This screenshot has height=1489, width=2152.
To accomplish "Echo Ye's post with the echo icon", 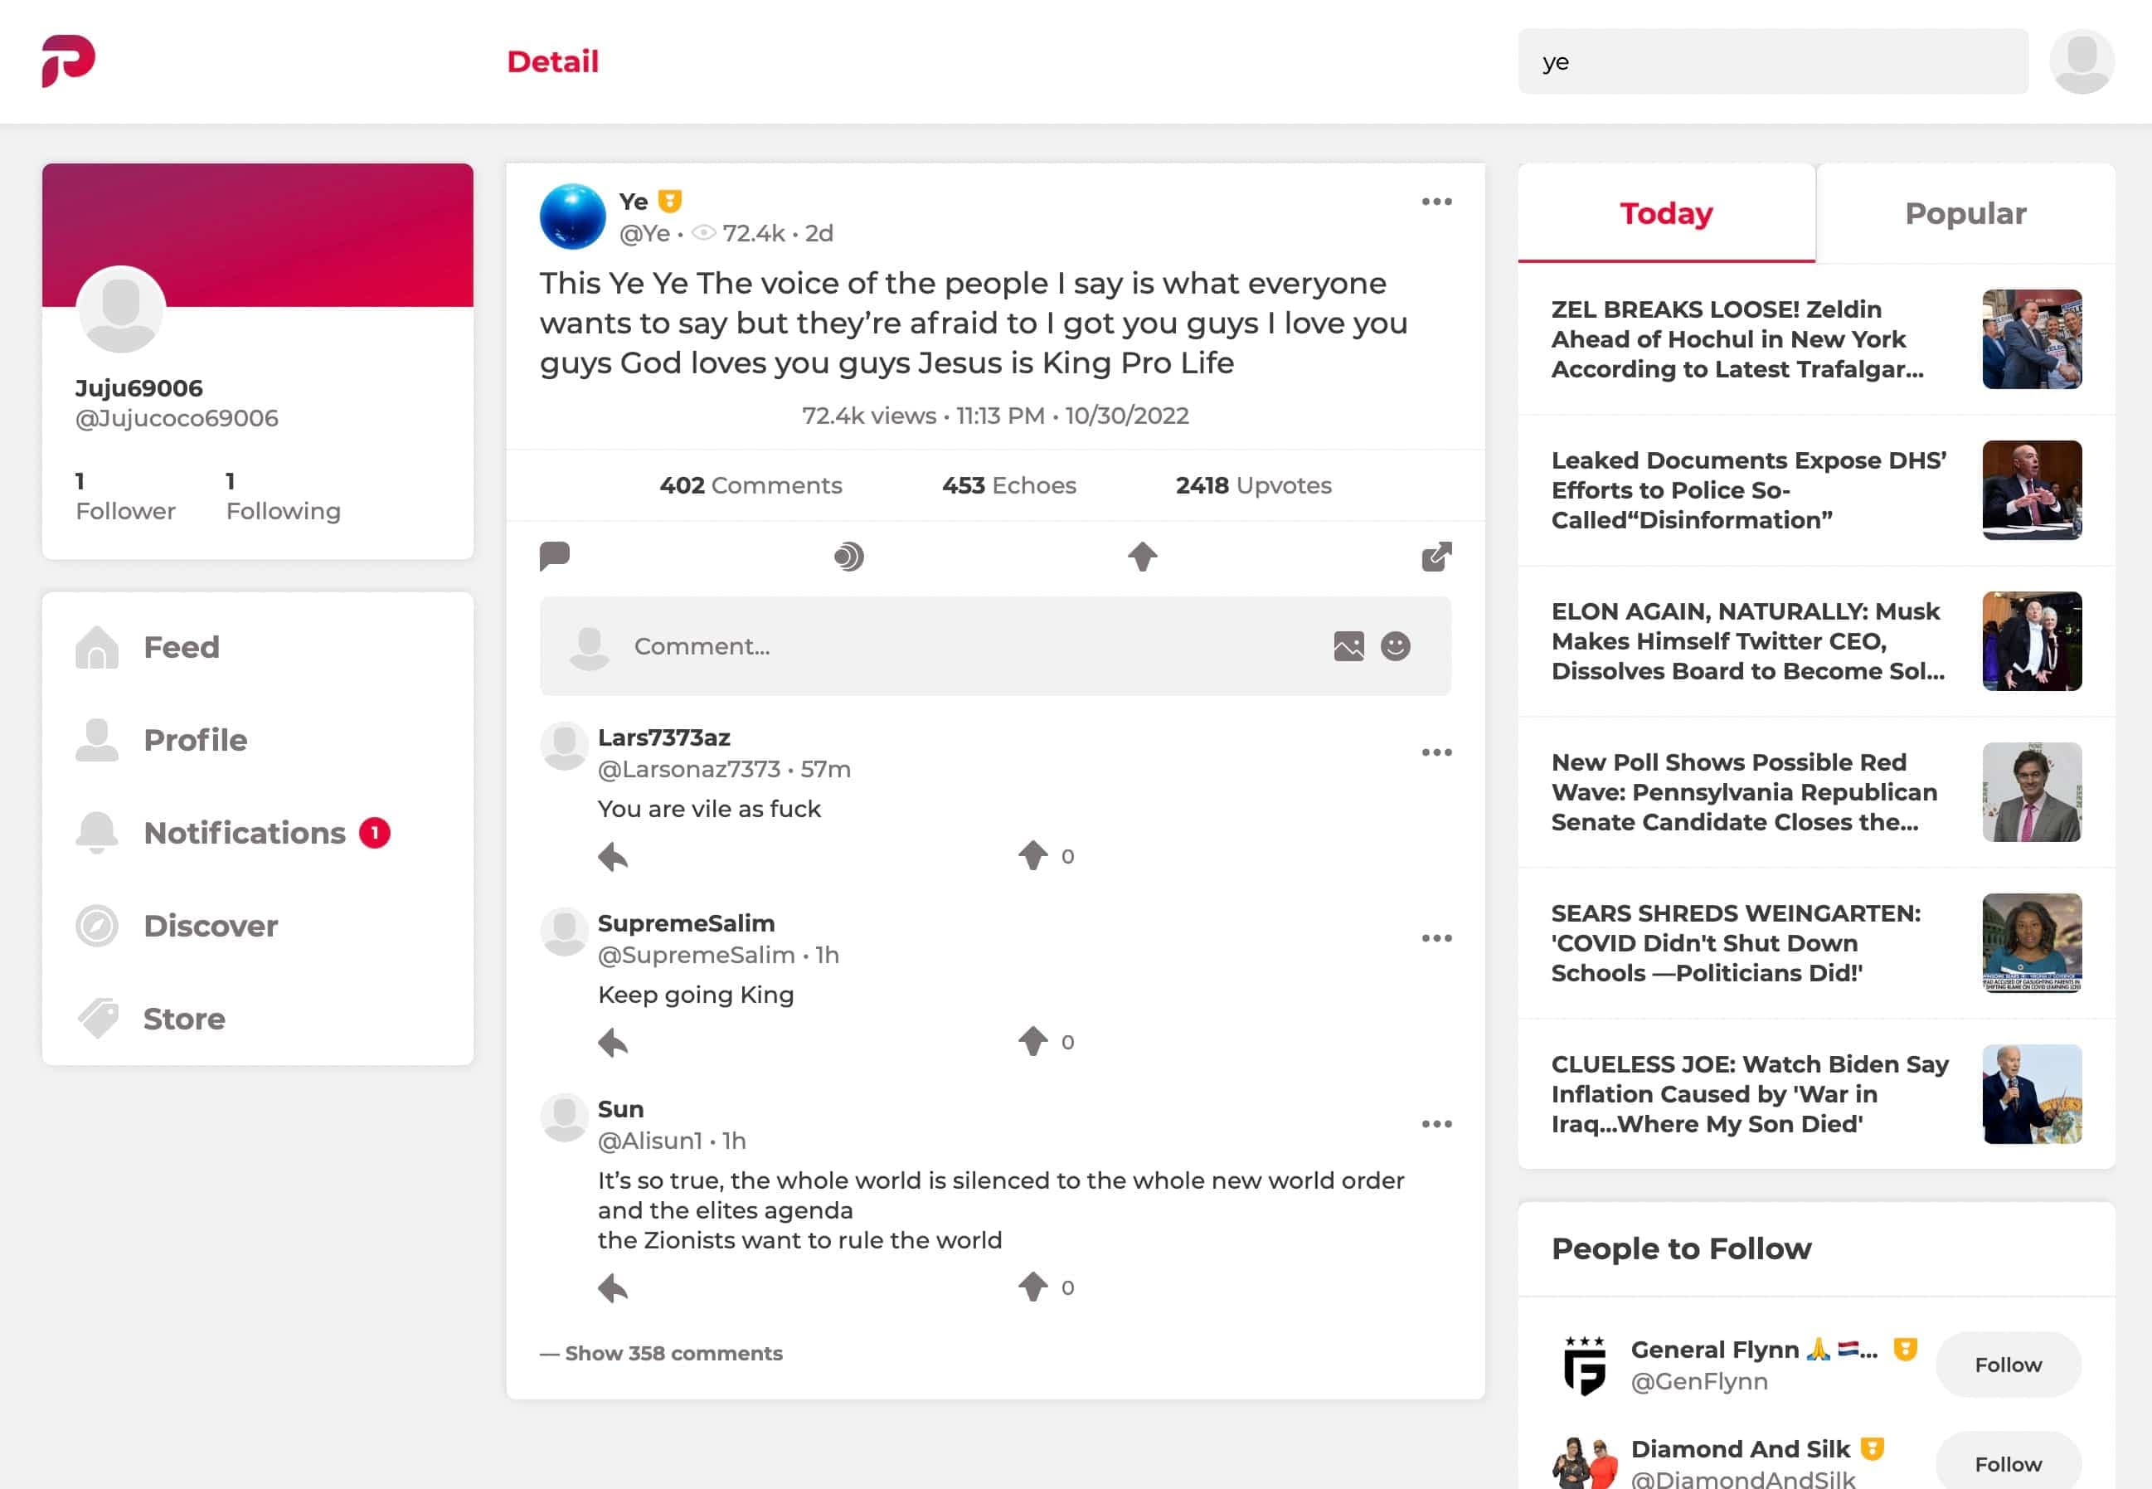I will tap(848, 556).
